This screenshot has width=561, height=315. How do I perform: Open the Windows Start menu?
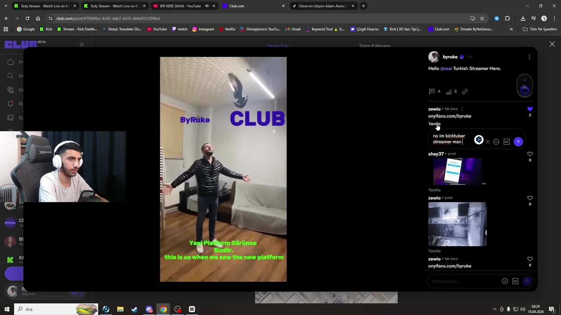point(7,309)
